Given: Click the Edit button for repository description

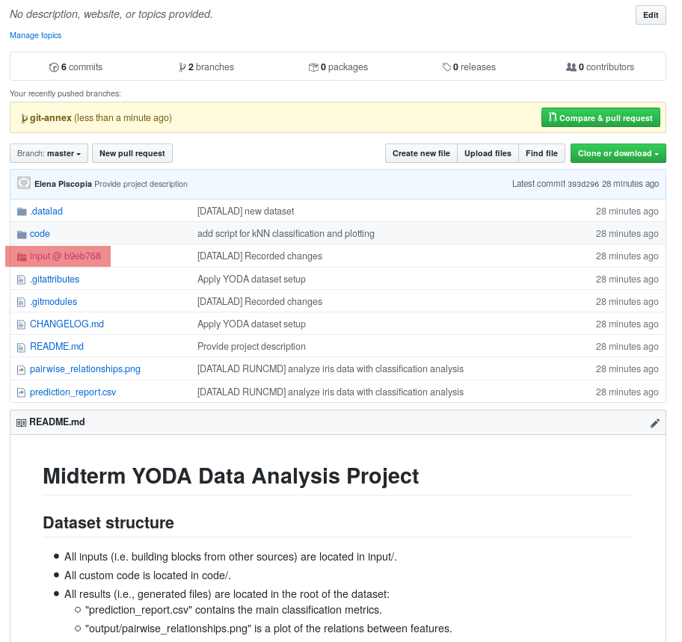Looking at the screenshot, I should point(649,14).
